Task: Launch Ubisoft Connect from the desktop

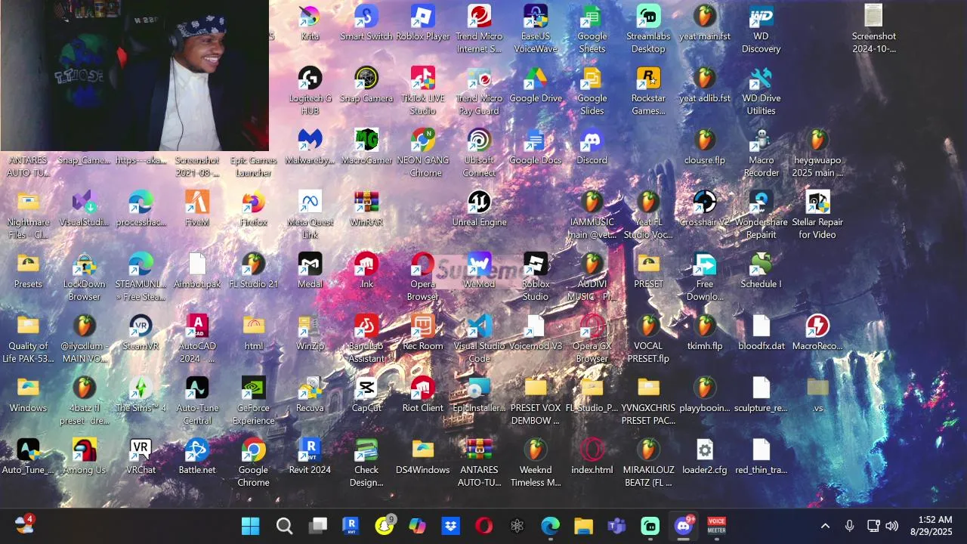Action: [x=479, y=153]
